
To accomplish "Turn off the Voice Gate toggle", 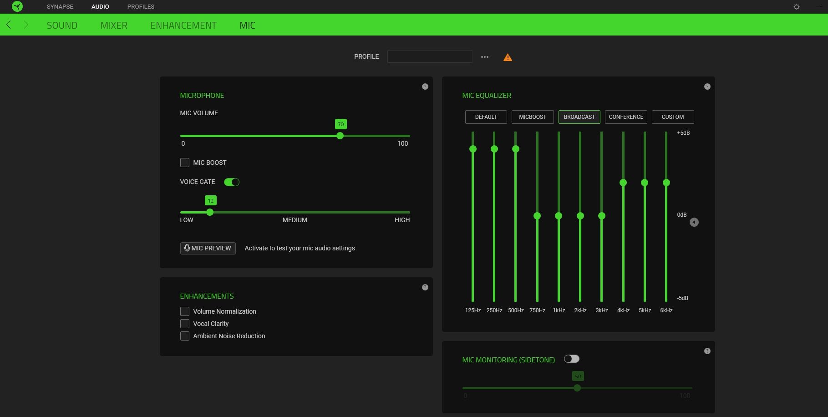I will tap(232, 182).
